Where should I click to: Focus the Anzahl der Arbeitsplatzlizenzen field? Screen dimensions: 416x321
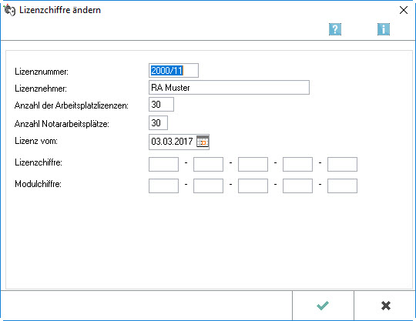161,105
